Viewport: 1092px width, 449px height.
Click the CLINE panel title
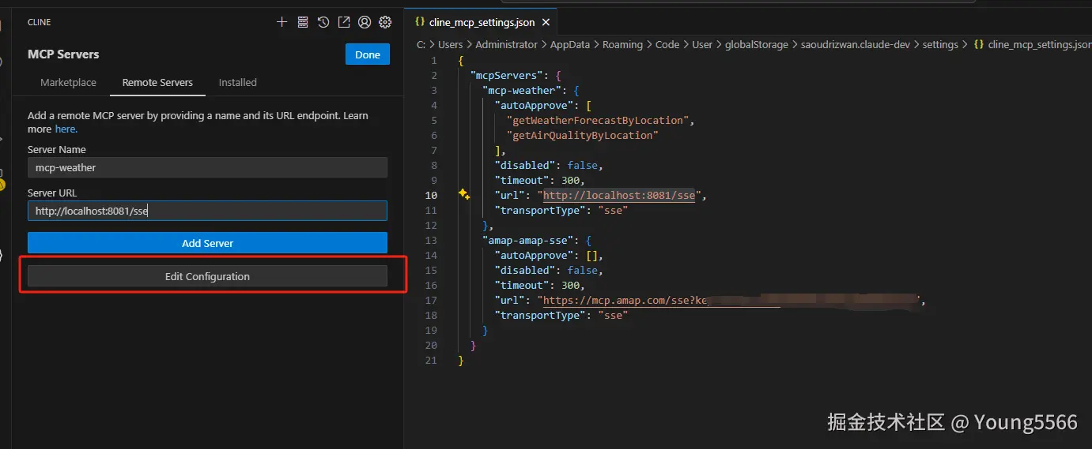pos(39,22)
